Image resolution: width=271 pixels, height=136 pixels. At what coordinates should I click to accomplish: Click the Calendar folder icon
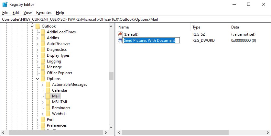click(48, 90)
